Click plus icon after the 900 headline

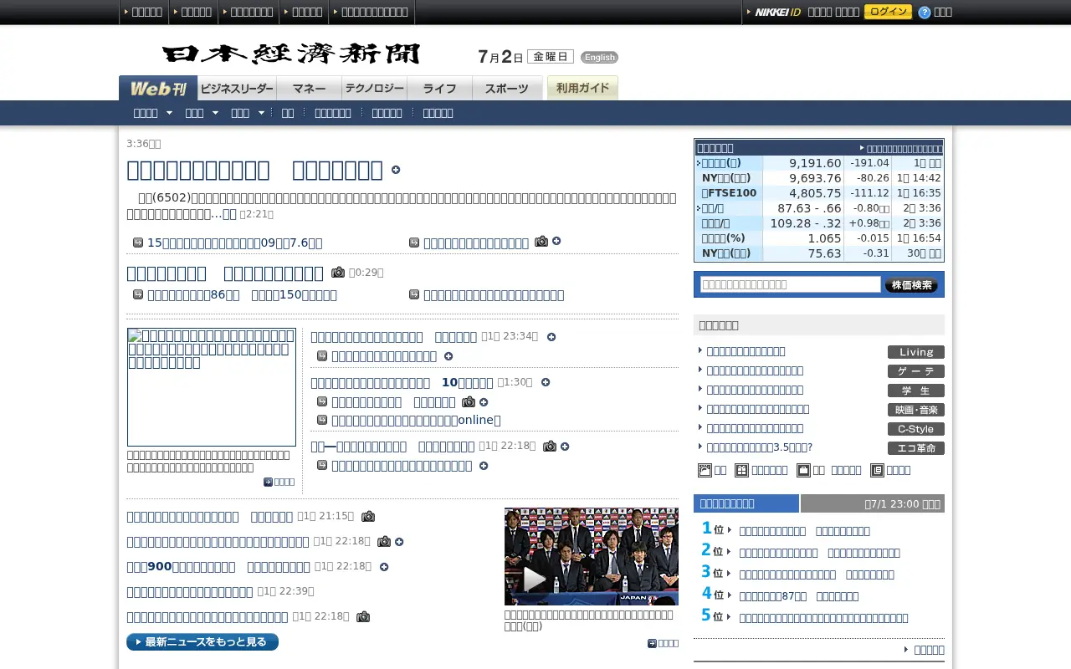click(x=384, y=567)
